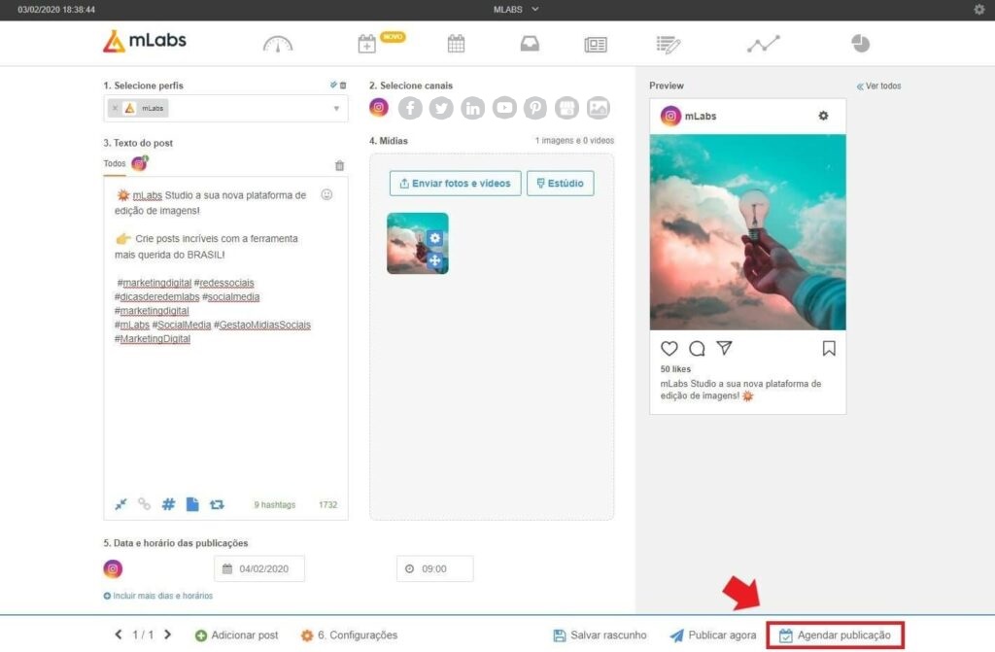This screenshot has height=652, width=995.
Task: Click the document template icon
Action: coord(192,504)
